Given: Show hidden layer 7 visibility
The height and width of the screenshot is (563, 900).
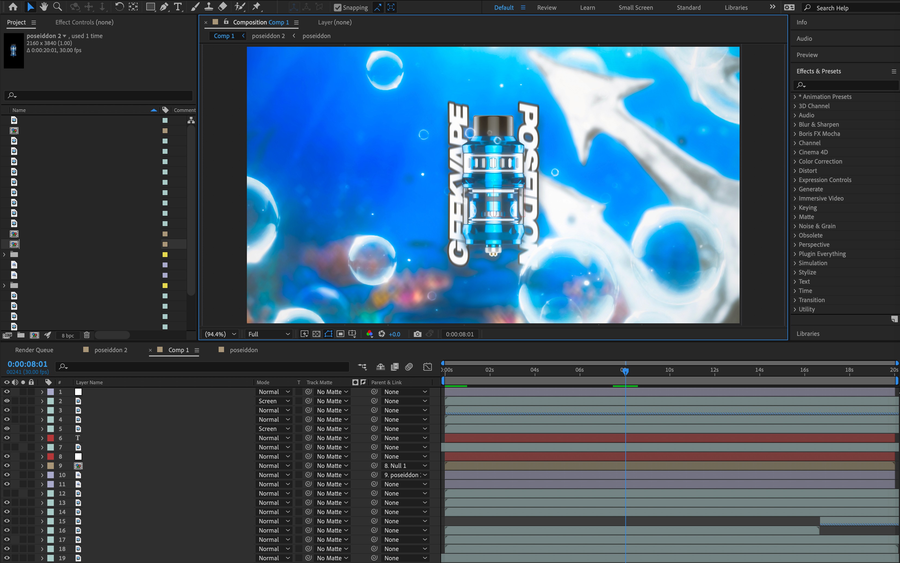Looking at the screenshot, I should (7, 447).
